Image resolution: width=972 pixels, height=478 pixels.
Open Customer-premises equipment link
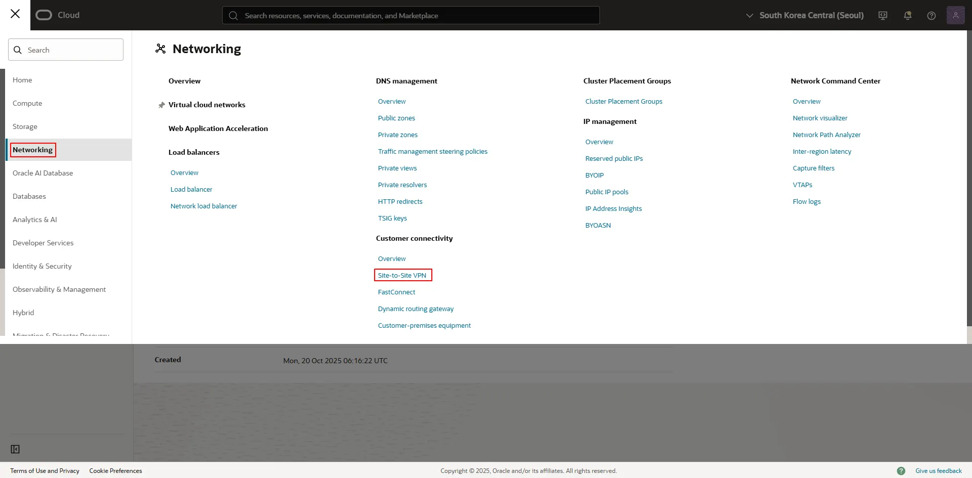pyautogui.click(x=424, y=325)
